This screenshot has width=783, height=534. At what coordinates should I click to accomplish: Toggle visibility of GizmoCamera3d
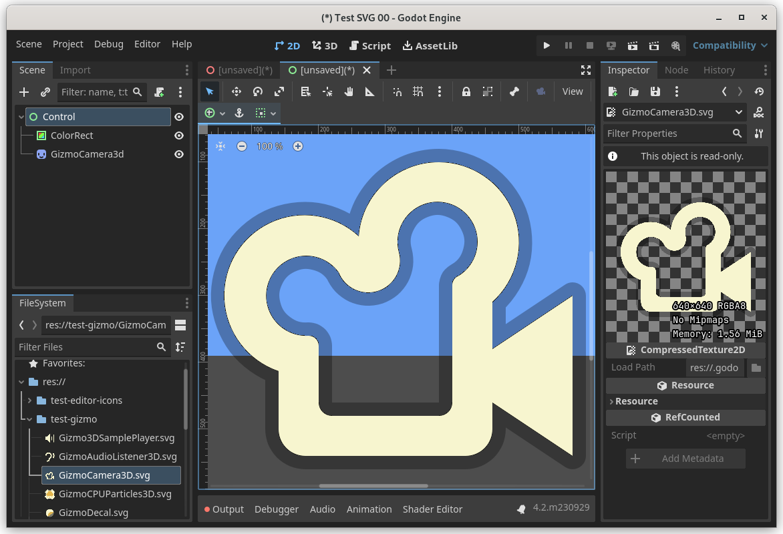(x=178, y=154)
